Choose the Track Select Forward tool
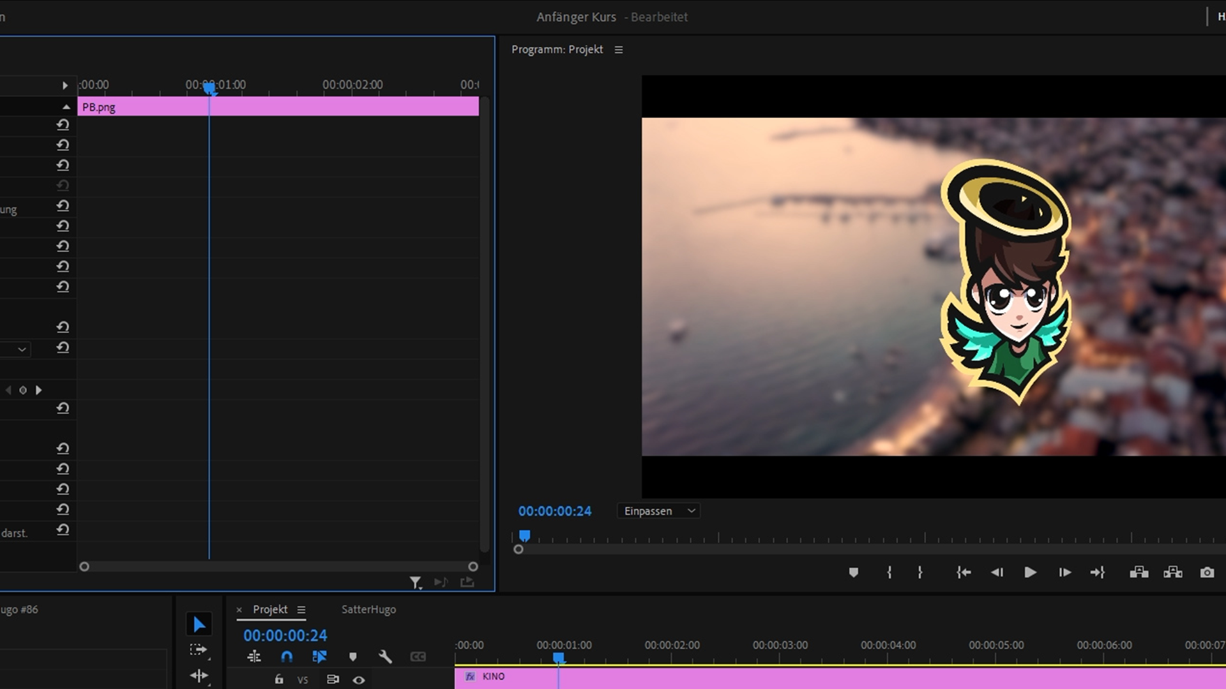Image resolution: width=1226 pixels, height=689 pixels. point(199,650)
